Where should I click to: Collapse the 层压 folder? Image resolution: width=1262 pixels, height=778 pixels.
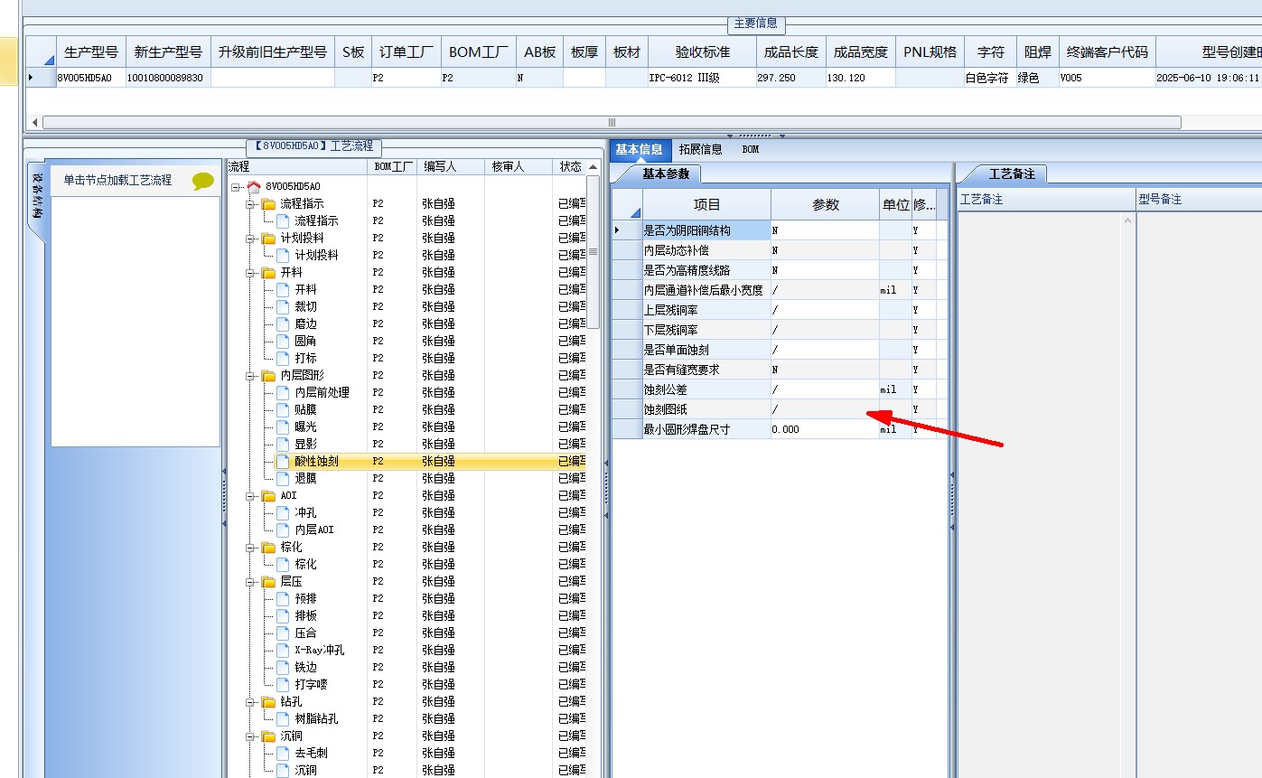250,582
